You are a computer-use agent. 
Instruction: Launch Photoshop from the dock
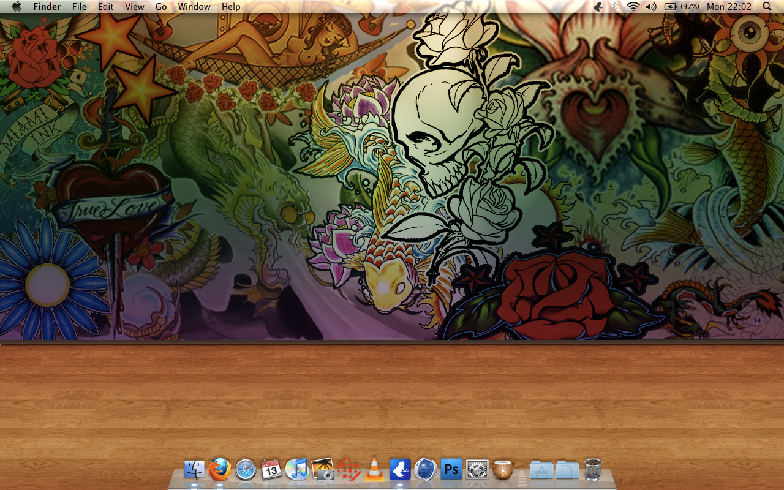point(451,470)
